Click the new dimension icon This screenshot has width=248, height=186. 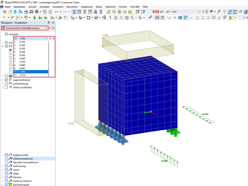(x=52, y=18)
